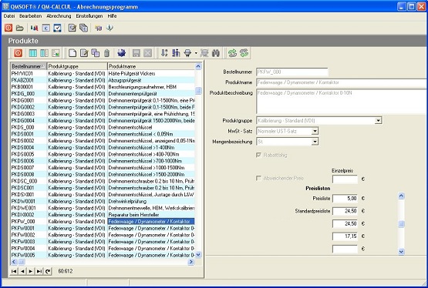The height and width of the screenshot is (288, 428).
Task: Click the blue gear icon in Produkte toolbar
Action: coord(122,53)
